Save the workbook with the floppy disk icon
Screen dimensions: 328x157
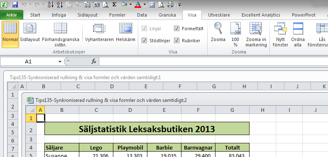coord(15,5)
